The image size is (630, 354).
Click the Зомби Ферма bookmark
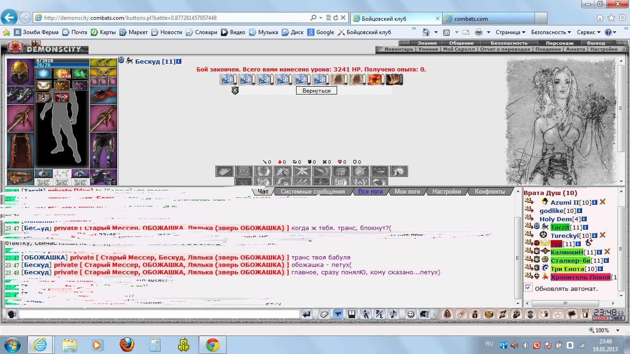pos(36,32)
